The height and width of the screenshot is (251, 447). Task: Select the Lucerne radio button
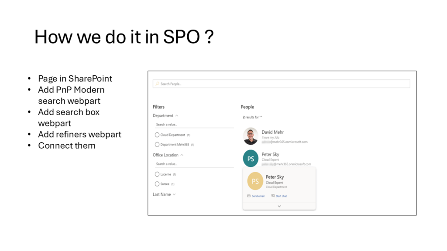click(x=157, y=174)
